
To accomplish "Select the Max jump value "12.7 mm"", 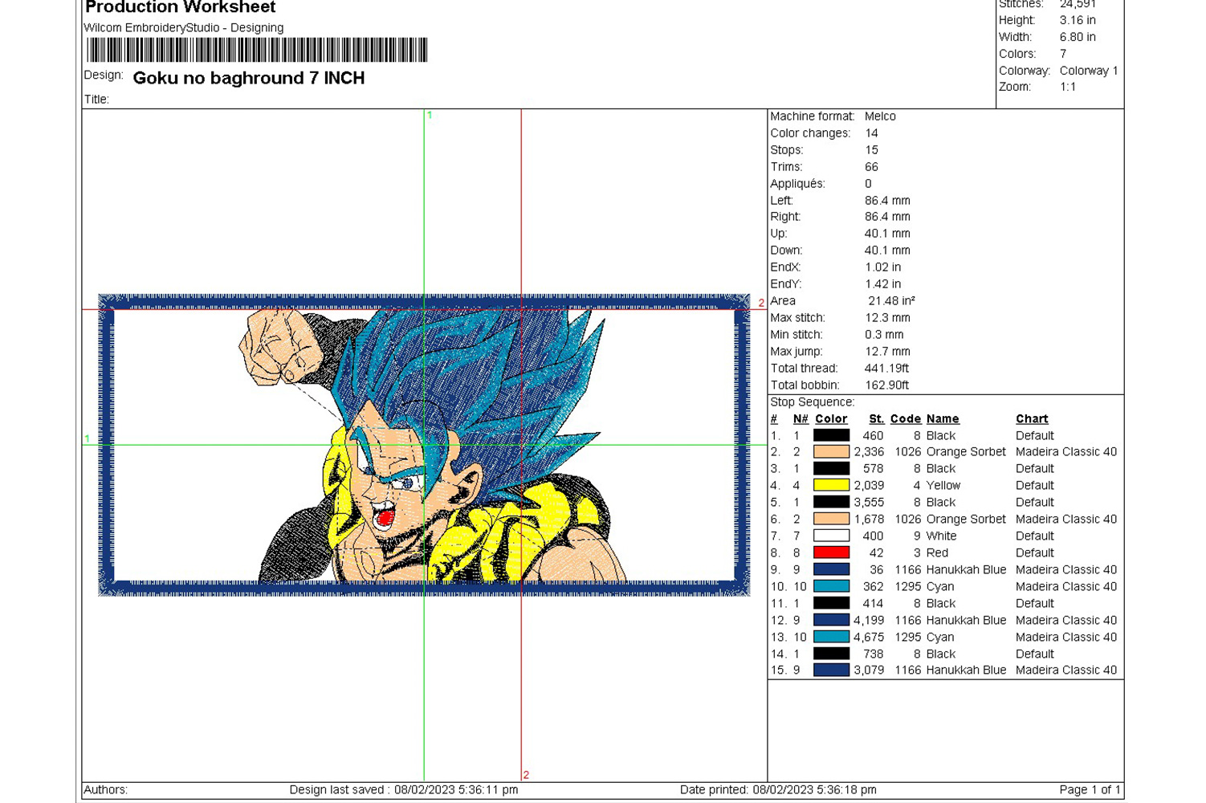I will point(887,352).
